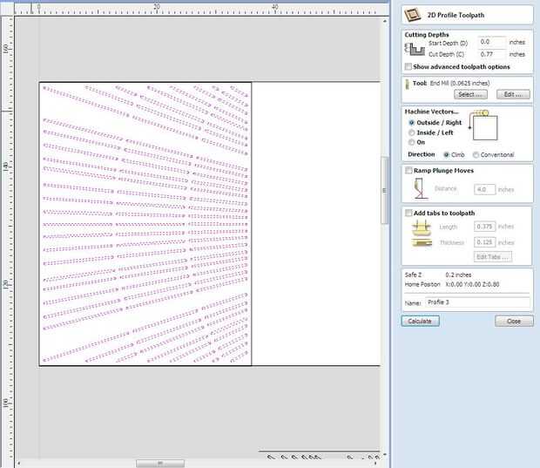The image size is (540, 468).
Task: Enable Add tabs to toolpath checkbox
Action: [408, 213]
